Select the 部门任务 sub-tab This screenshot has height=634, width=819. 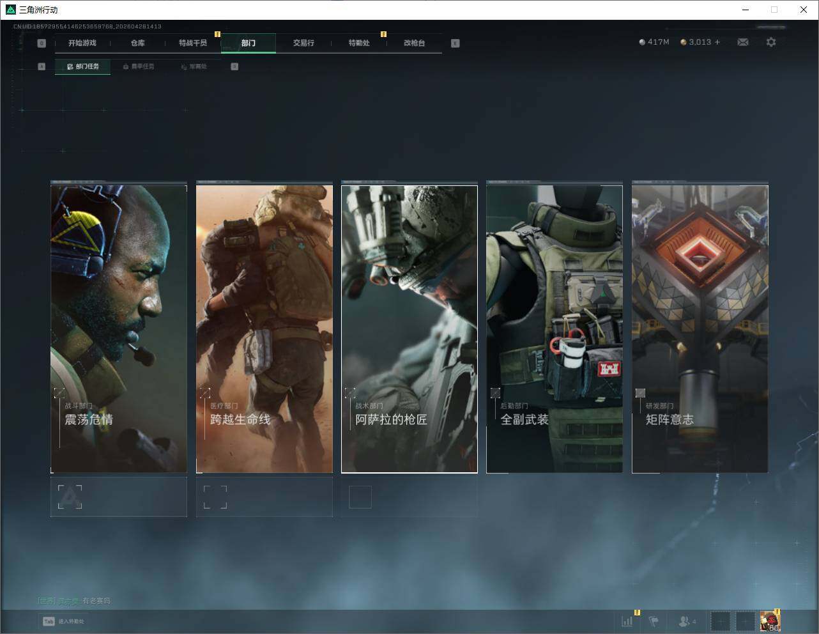point(83,66)
